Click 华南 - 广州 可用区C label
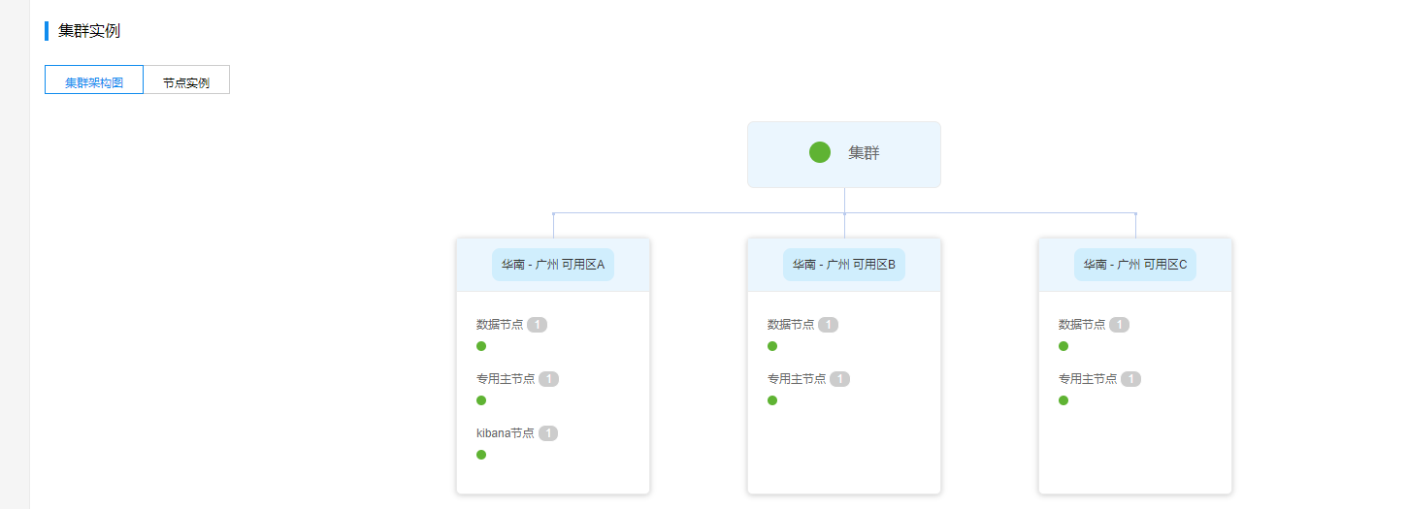 1135,265
